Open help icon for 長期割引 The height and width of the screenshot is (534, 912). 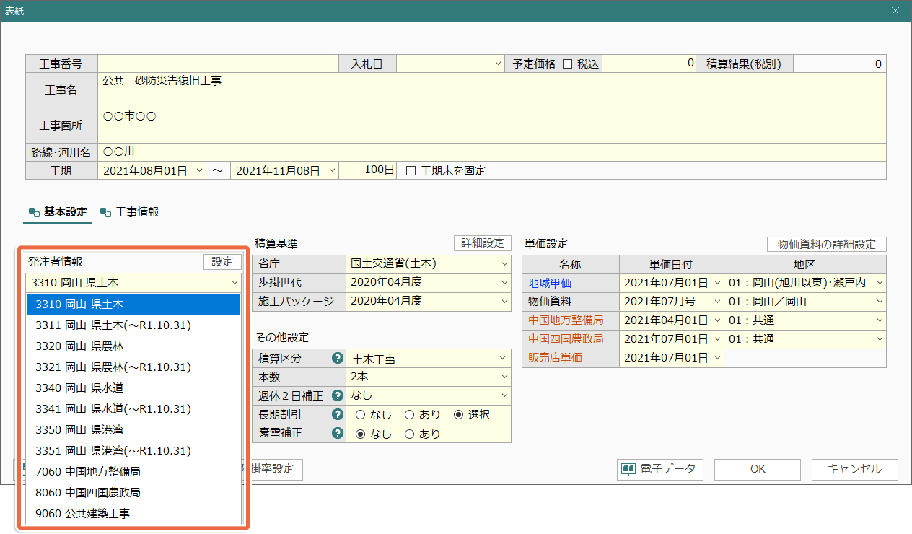click(336, 414)
